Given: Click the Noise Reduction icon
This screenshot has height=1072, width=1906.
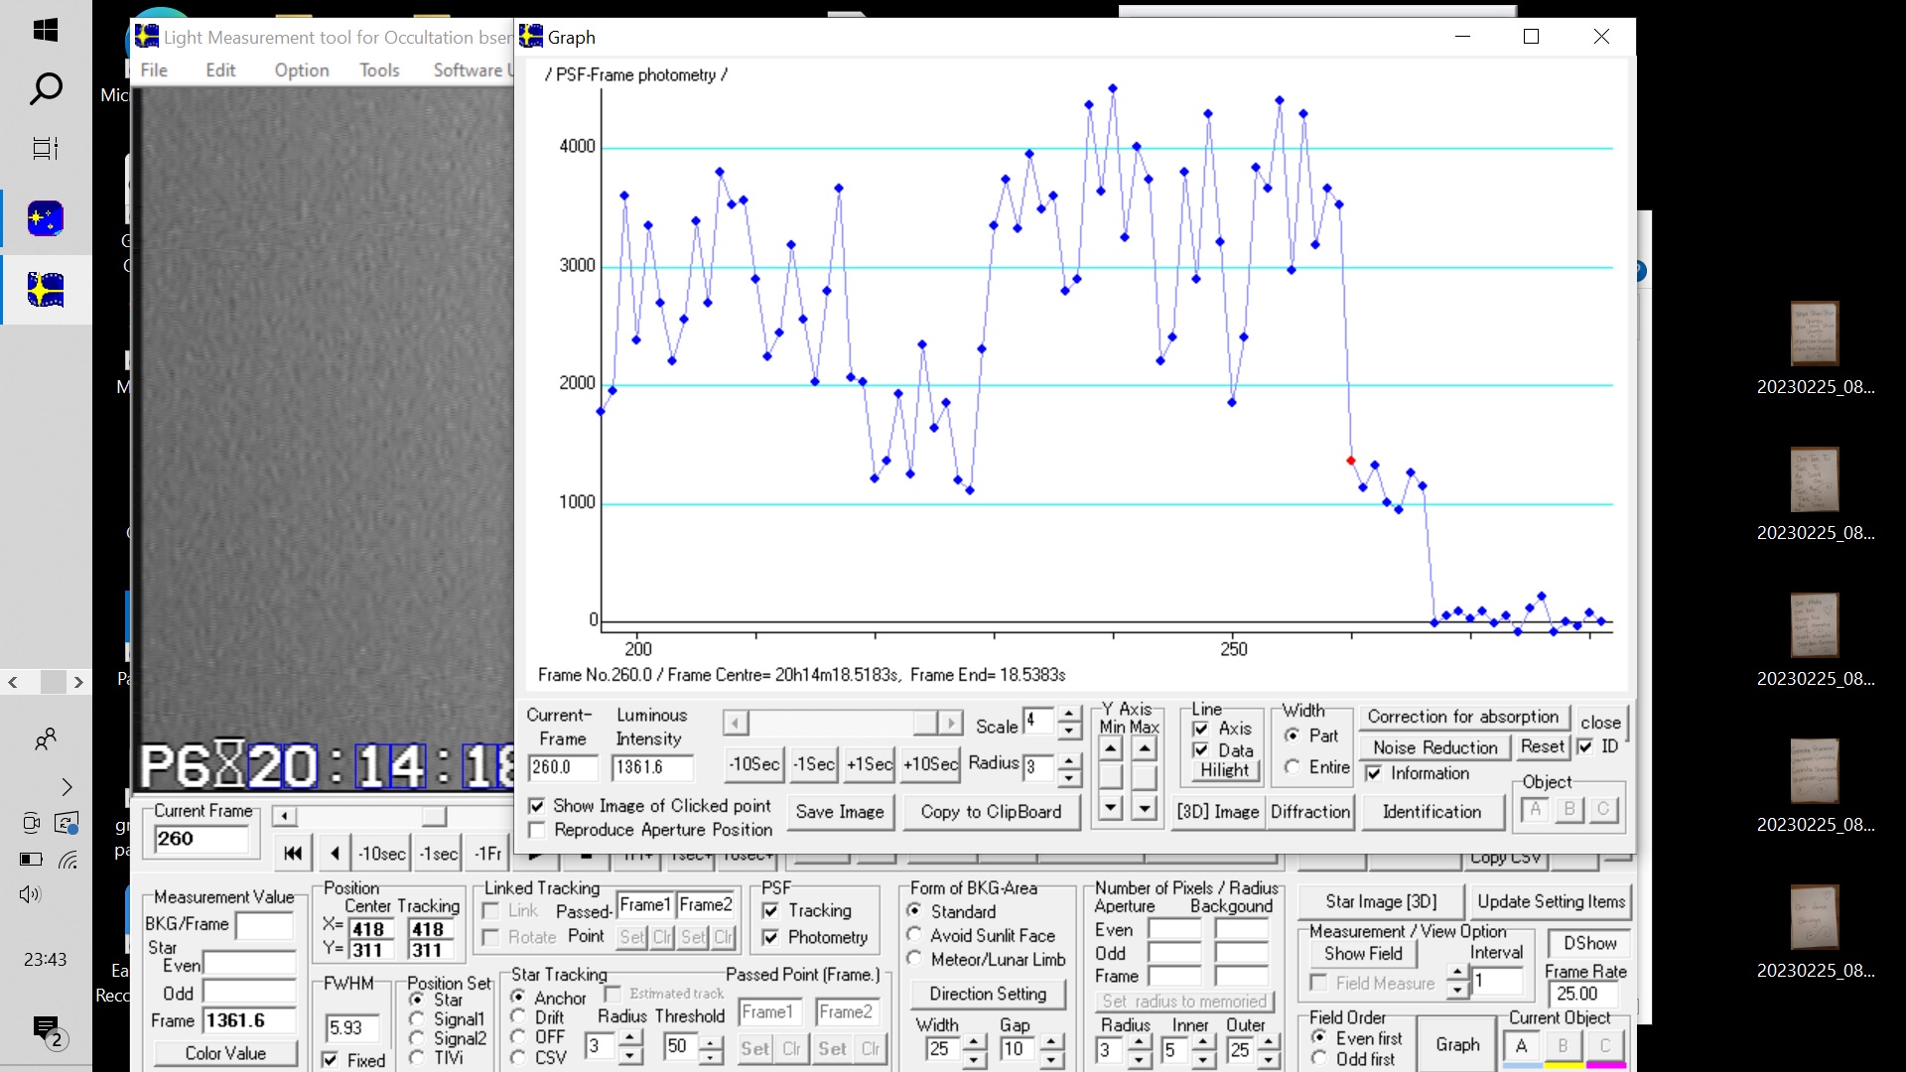Looking at the screenshot, I should point(1432,746).
